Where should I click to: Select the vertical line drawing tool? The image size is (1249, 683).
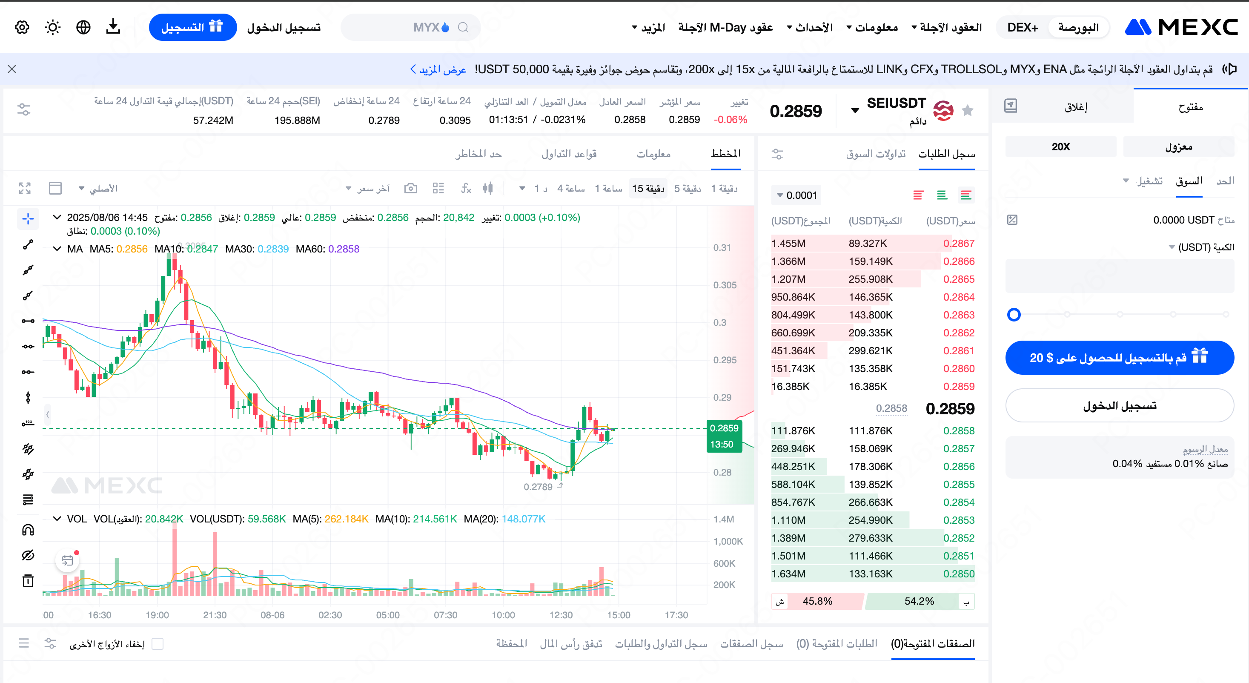(28, 398)
